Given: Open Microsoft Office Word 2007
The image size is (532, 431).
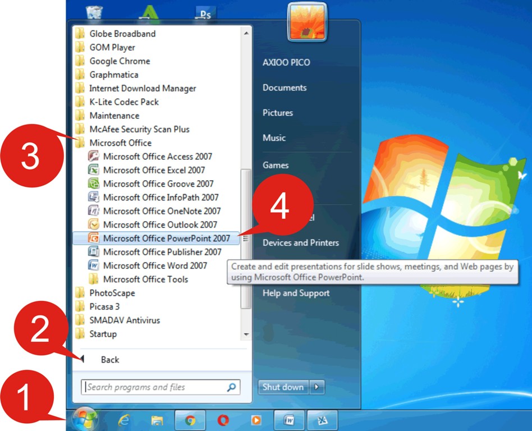Looking at the screenshot, I should (148, 265).
